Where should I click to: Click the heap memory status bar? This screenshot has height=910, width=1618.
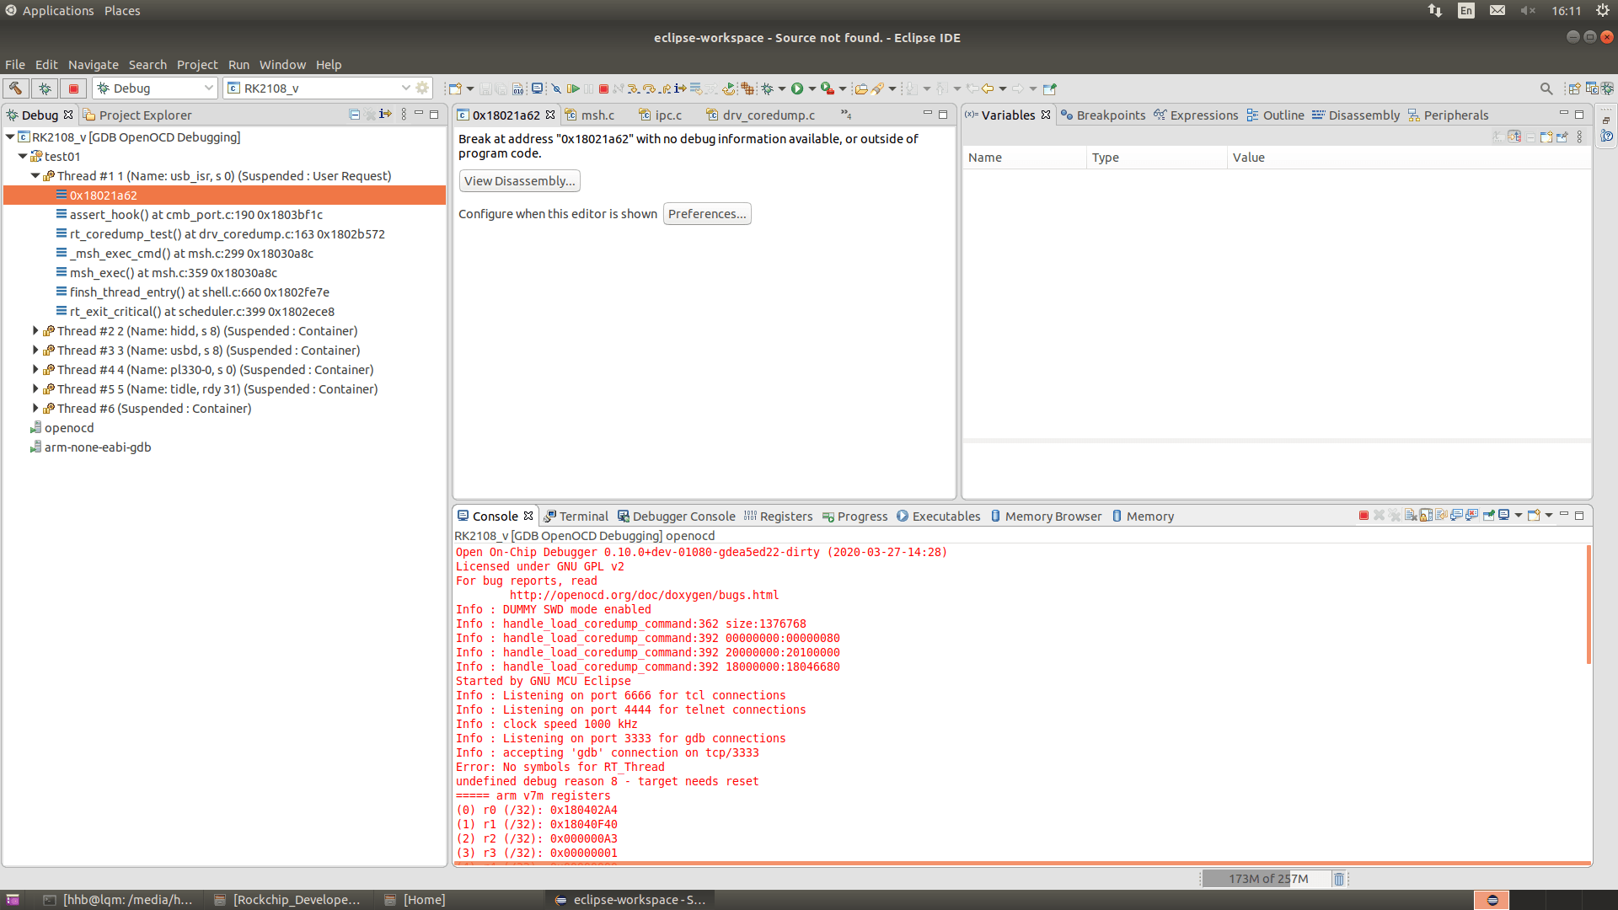pyautogui.click(x=1267, y=879)
